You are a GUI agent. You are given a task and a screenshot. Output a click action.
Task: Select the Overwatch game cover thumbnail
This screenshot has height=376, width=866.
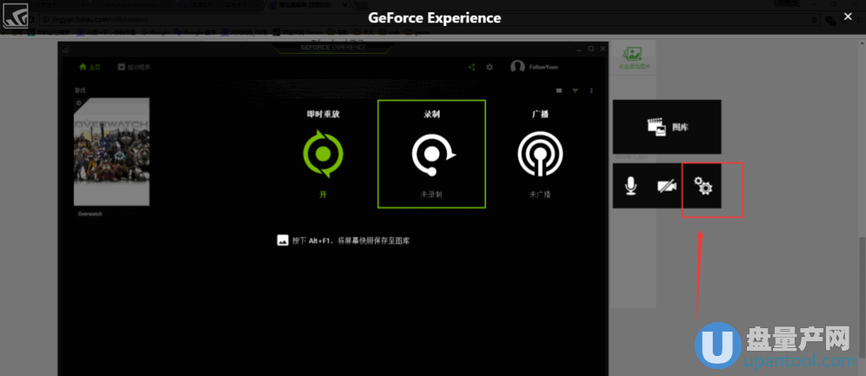(x=111, y=151)
